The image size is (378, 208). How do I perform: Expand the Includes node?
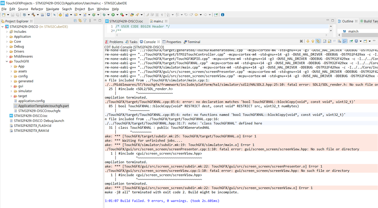[7, 32]
